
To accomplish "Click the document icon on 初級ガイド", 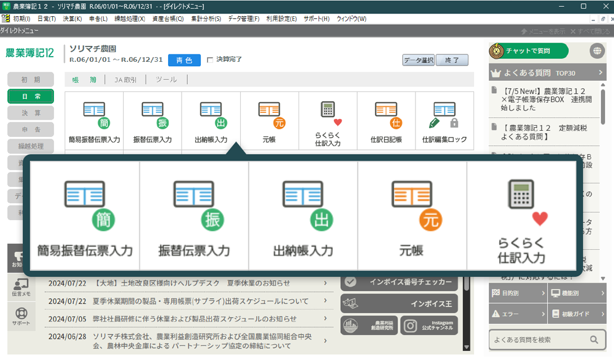I will coord(556,314).
